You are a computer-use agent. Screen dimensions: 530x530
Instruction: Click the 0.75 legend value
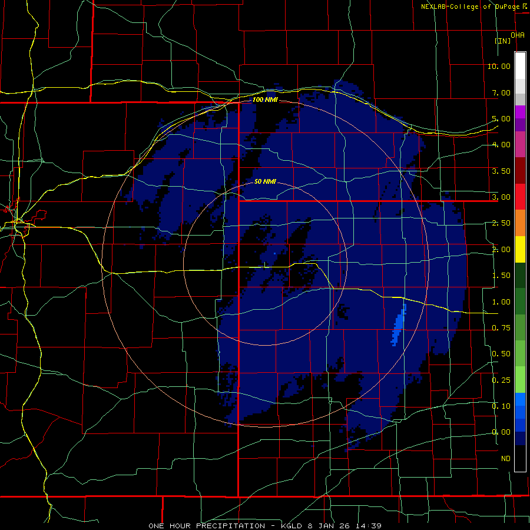pyautogui.click(x=501, y=328)
